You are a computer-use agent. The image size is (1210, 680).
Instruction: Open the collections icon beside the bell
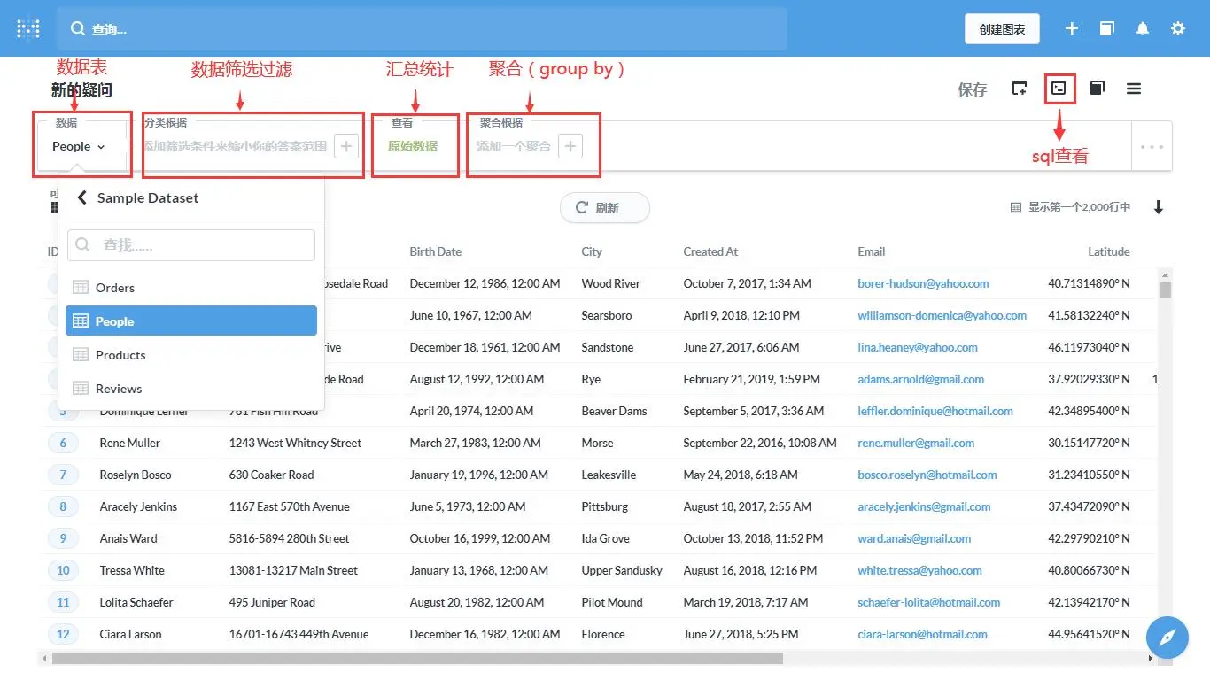[1107, 28]
